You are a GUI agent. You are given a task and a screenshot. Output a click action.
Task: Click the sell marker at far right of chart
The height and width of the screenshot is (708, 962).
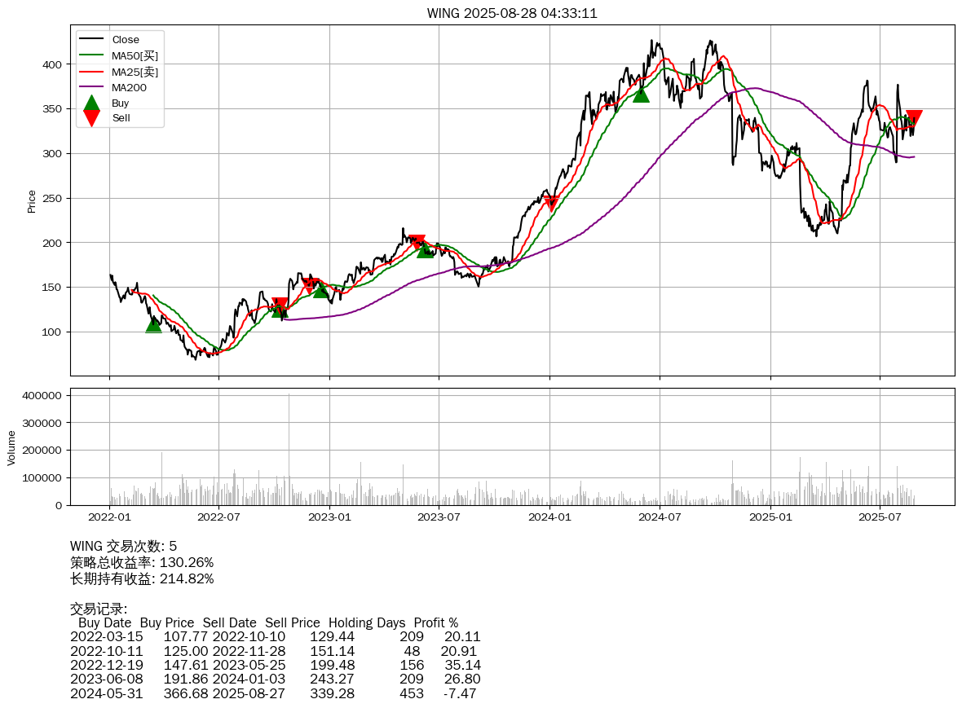(914, 118)
